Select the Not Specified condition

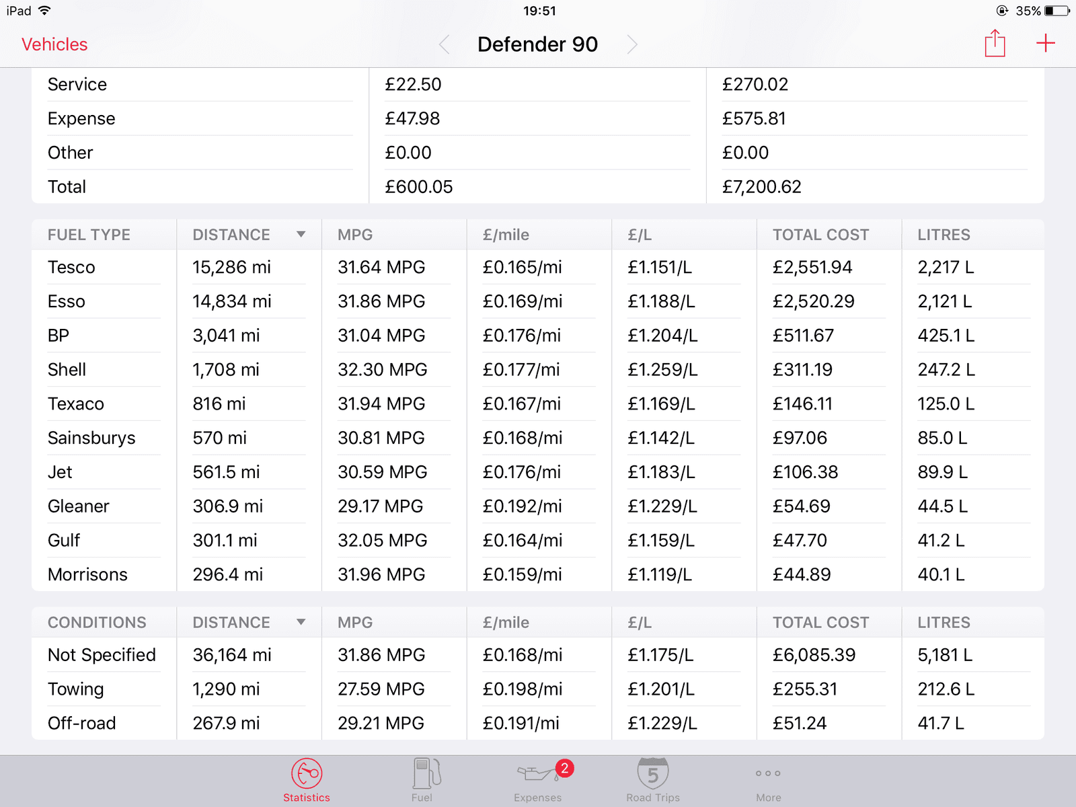538,655
